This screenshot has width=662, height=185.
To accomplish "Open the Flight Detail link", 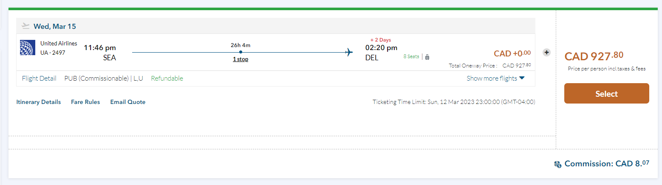I will click(39, 78).
